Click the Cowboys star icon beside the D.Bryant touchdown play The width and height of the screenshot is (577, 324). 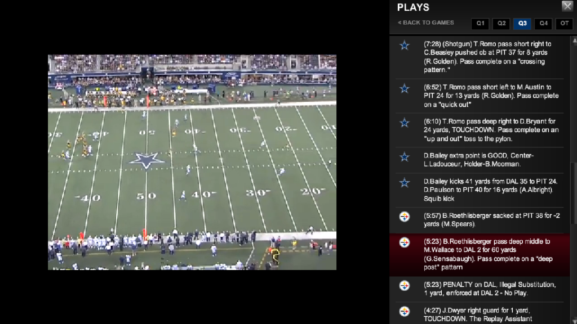coord(405,123)
